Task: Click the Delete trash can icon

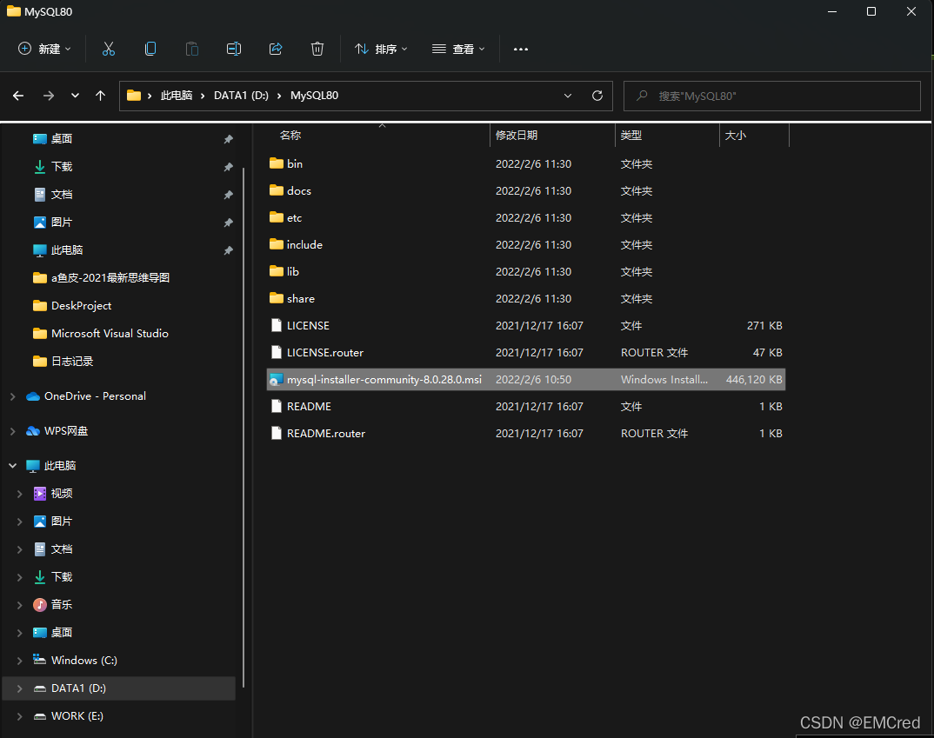Action: (317, 49)
